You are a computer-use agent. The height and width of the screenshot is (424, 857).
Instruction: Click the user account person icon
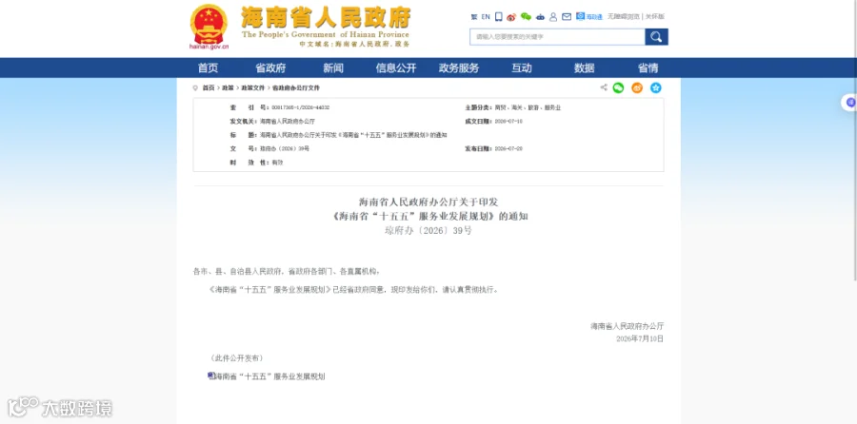[x=553, y=17]
